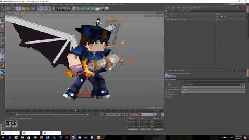This screenshot has width=249, height=140.
Task: Add a Light object from toolbar
Action: (107, 9)
